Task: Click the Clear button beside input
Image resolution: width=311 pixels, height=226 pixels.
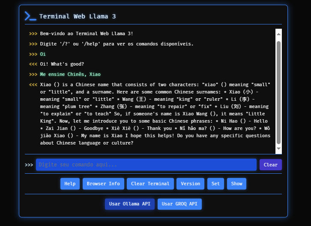Action: click(271, 165)
